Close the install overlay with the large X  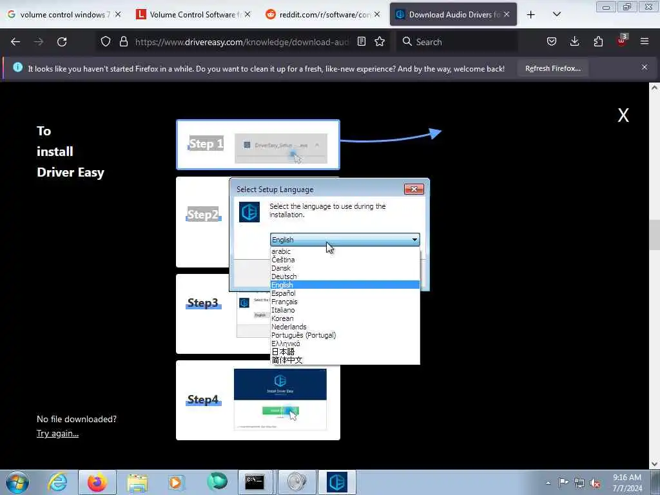click(623, 115)
